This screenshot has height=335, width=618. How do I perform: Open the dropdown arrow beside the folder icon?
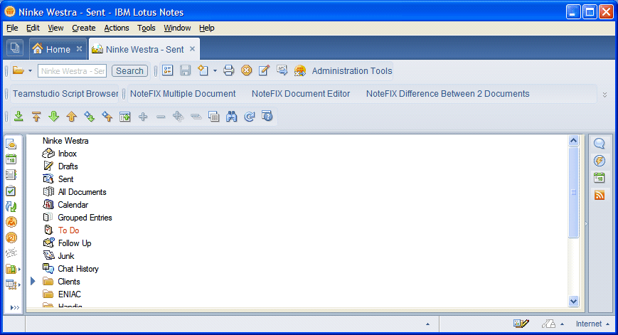(x=30, y=71)
